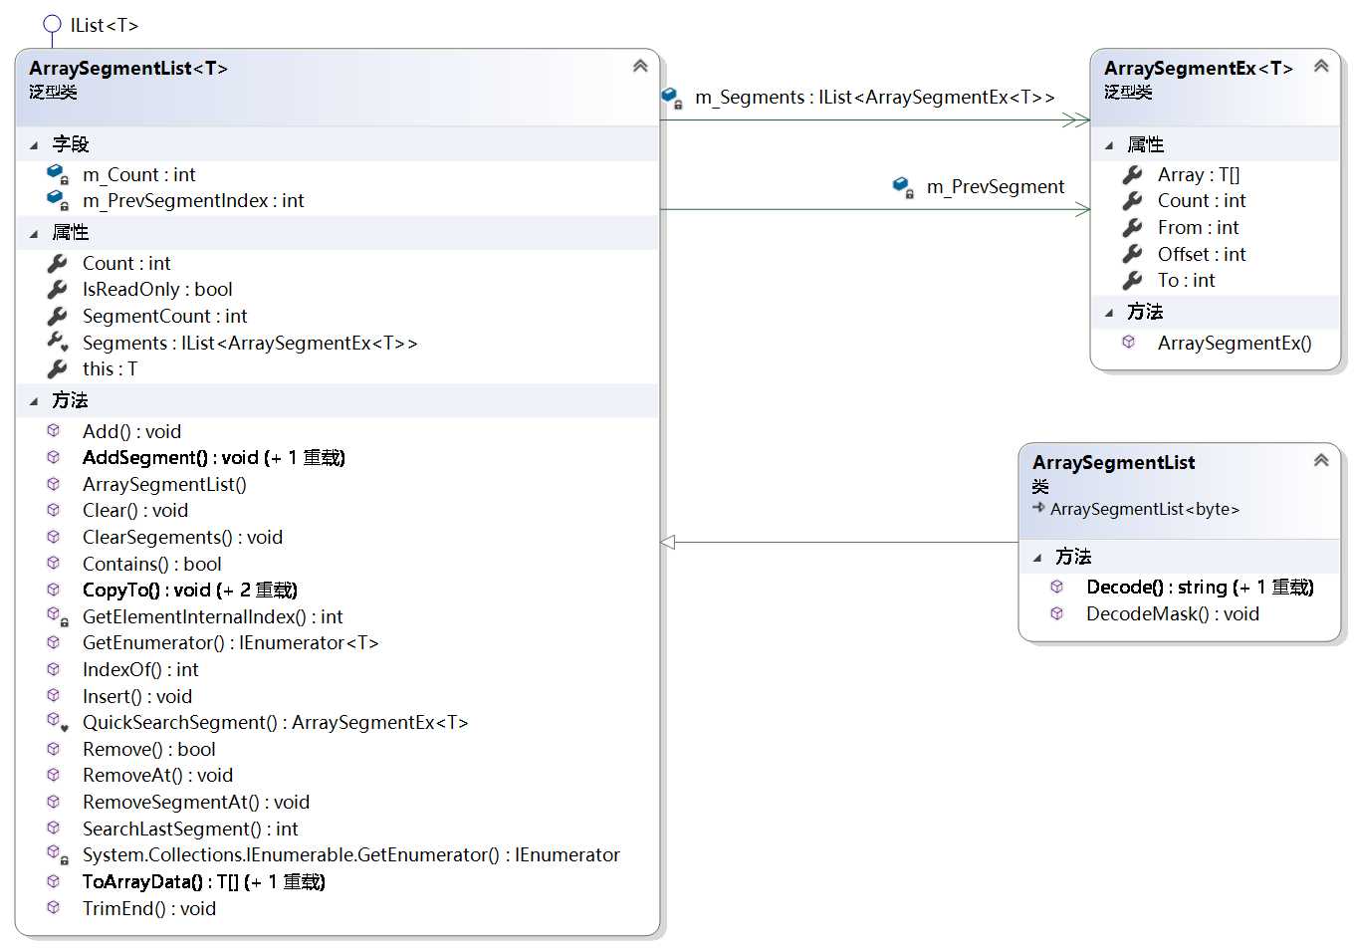Click the m_PrevSegmentIndex field icon

pos(58,200)
